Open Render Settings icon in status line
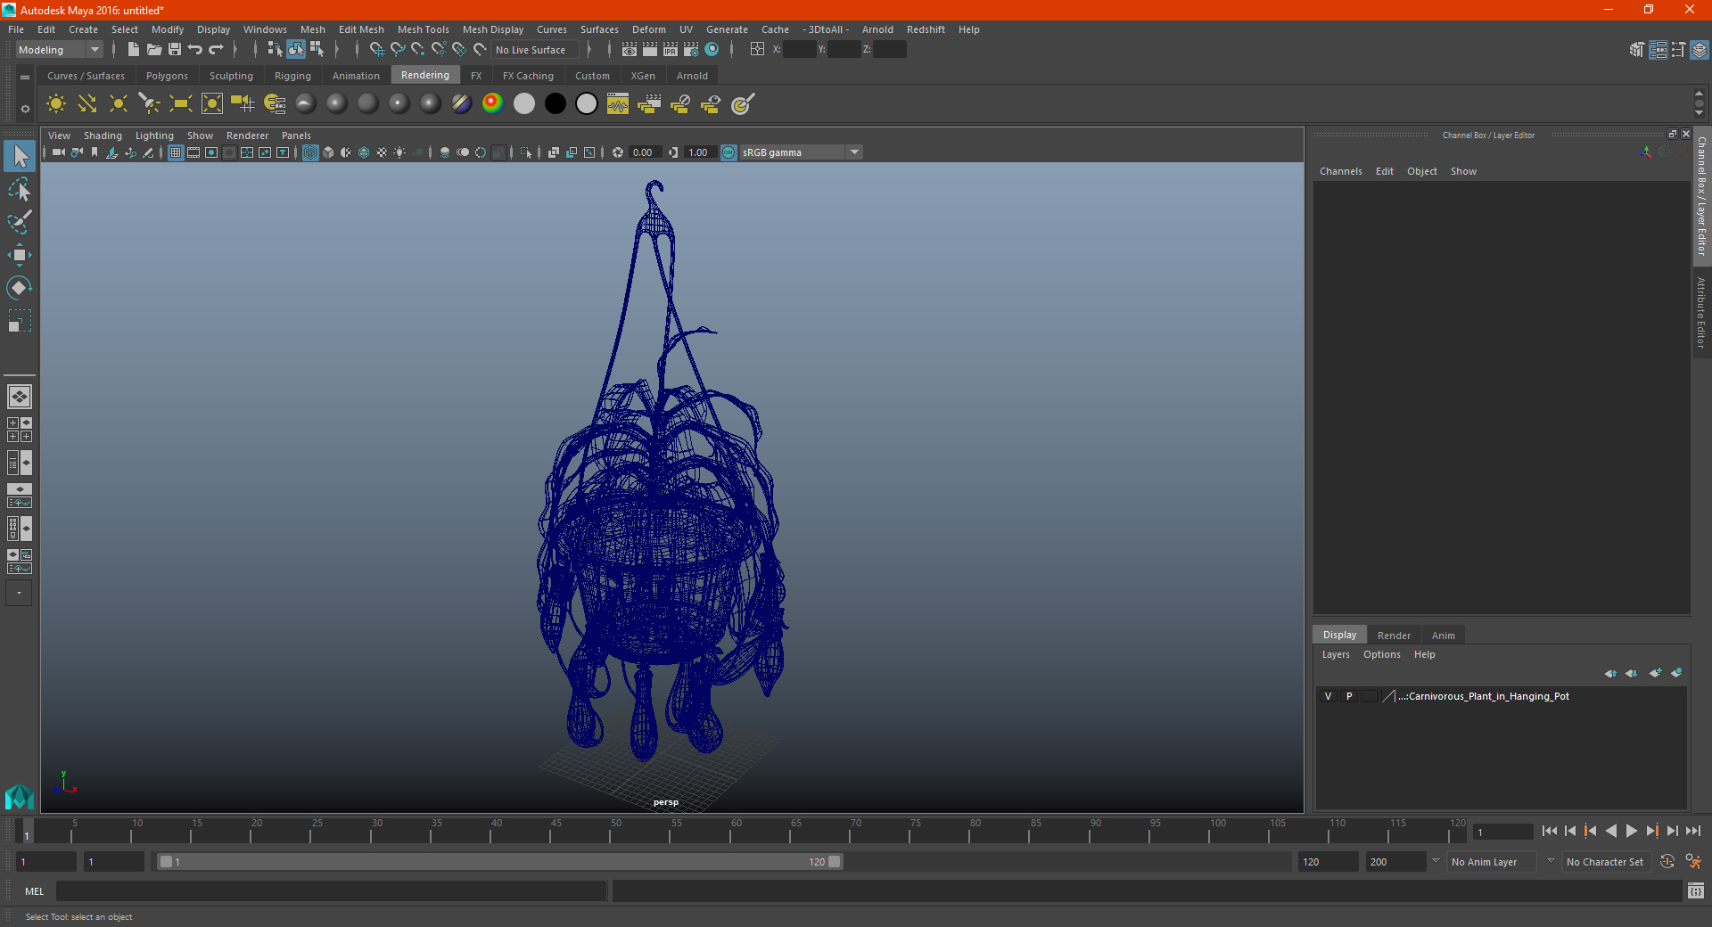Image resolution: width=1712 pixels, height=927 pixels. click(691, 49)
